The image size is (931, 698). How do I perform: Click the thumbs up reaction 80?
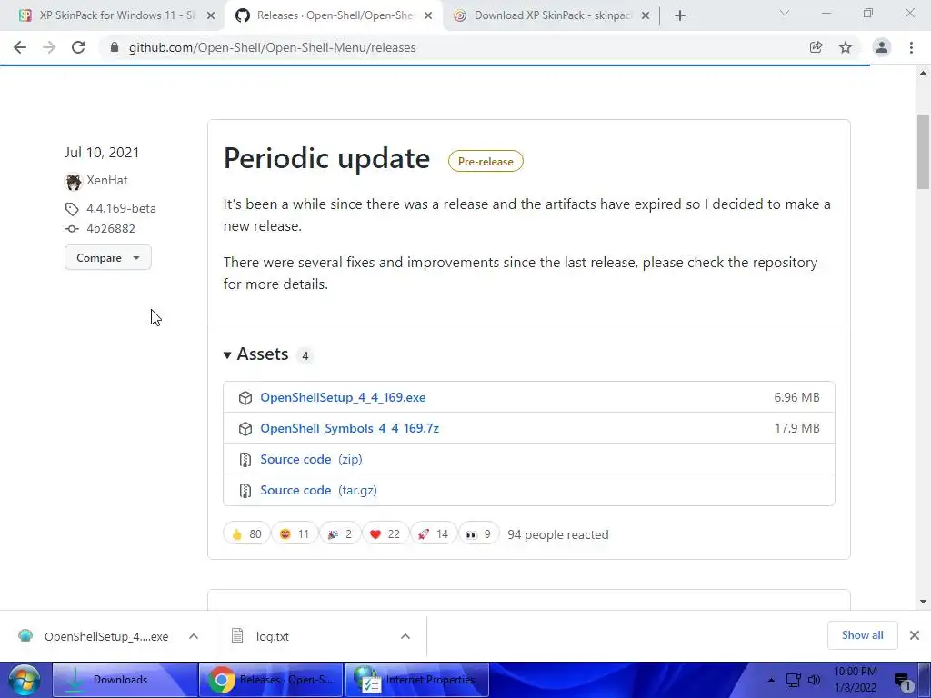(x=246, y=534)
